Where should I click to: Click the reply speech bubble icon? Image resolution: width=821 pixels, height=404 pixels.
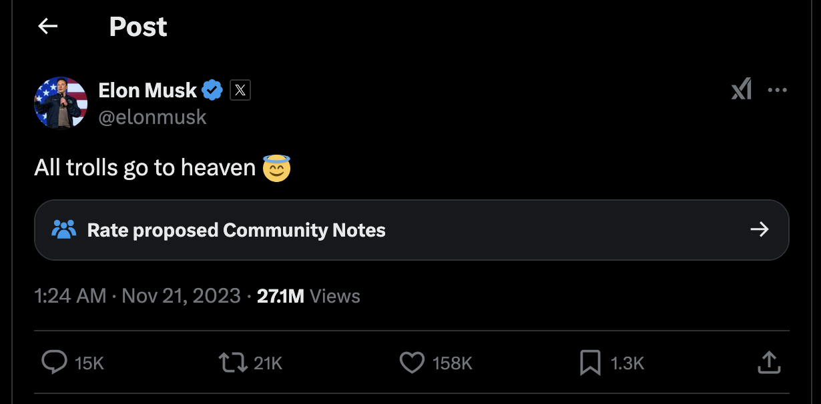click(x=54, y=363)
